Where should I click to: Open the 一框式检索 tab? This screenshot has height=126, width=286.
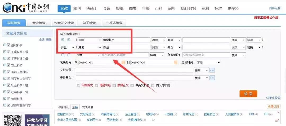(114, 23)
